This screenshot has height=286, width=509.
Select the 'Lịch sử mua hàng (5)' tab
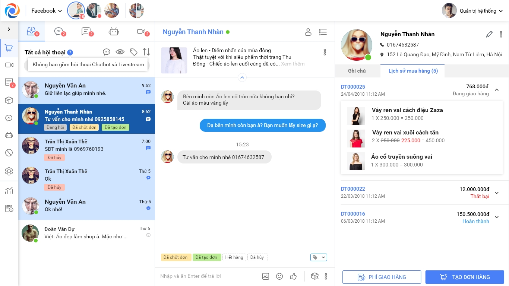point(413,71)
